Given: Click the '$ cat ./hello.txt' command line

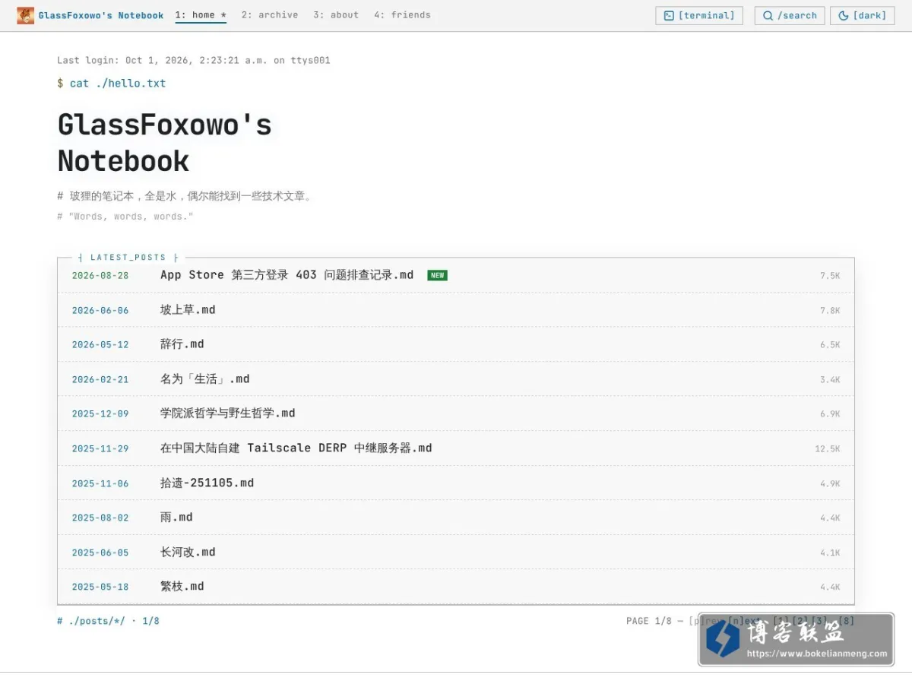Looking at the screenshot, I should (112, 84).
